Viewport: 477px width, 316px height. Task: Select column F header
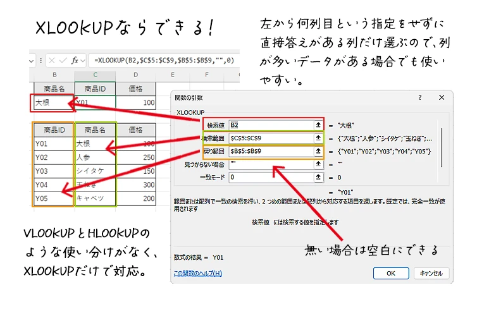[x=207, y=75]
